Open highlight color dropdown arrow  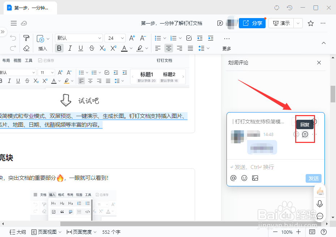coord(147,48)
